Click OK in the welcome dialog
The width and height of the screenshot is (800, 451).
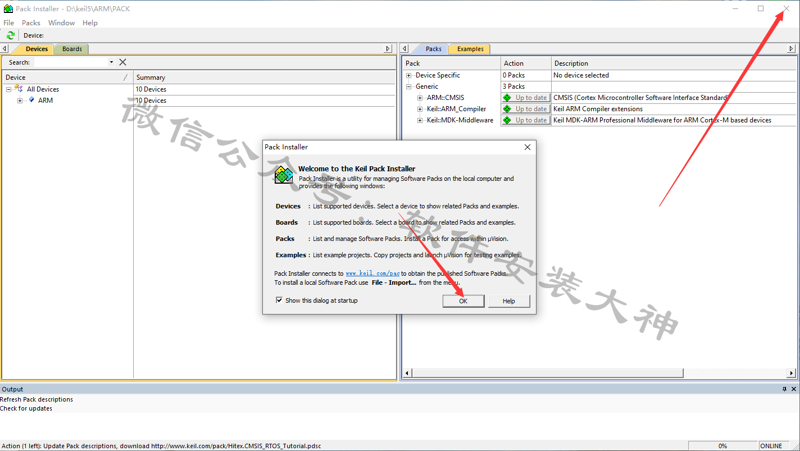tap(463, 301)
